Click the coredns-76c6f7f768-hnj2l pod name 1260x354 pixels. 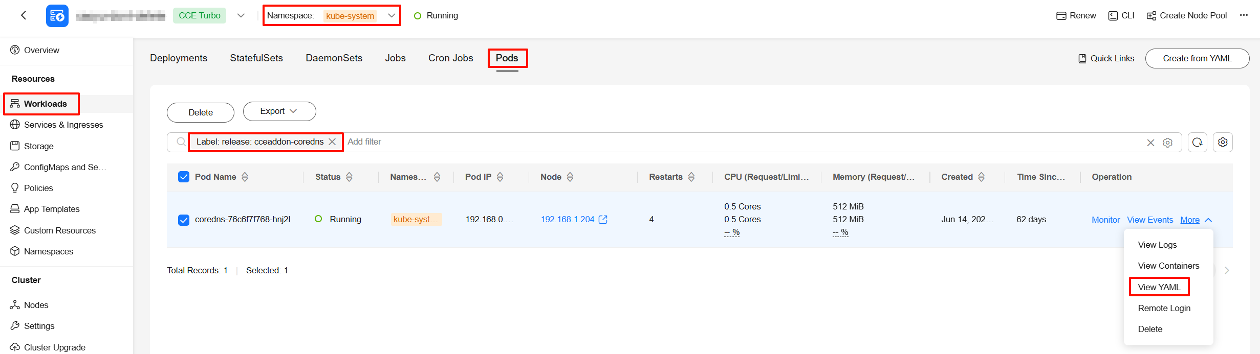coord(242,219)
